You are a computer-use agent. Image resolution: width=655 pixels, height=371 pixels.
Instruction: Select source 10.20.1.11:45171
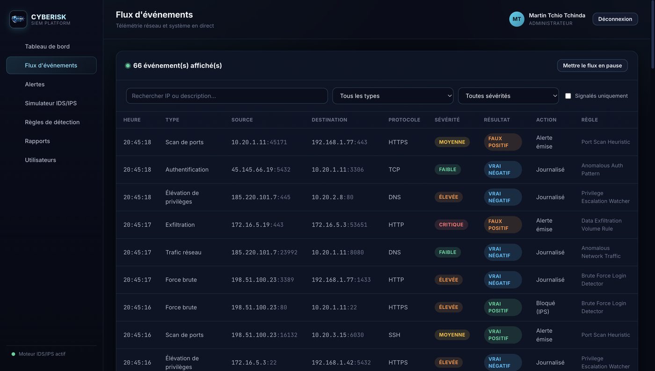pos(259,142)
